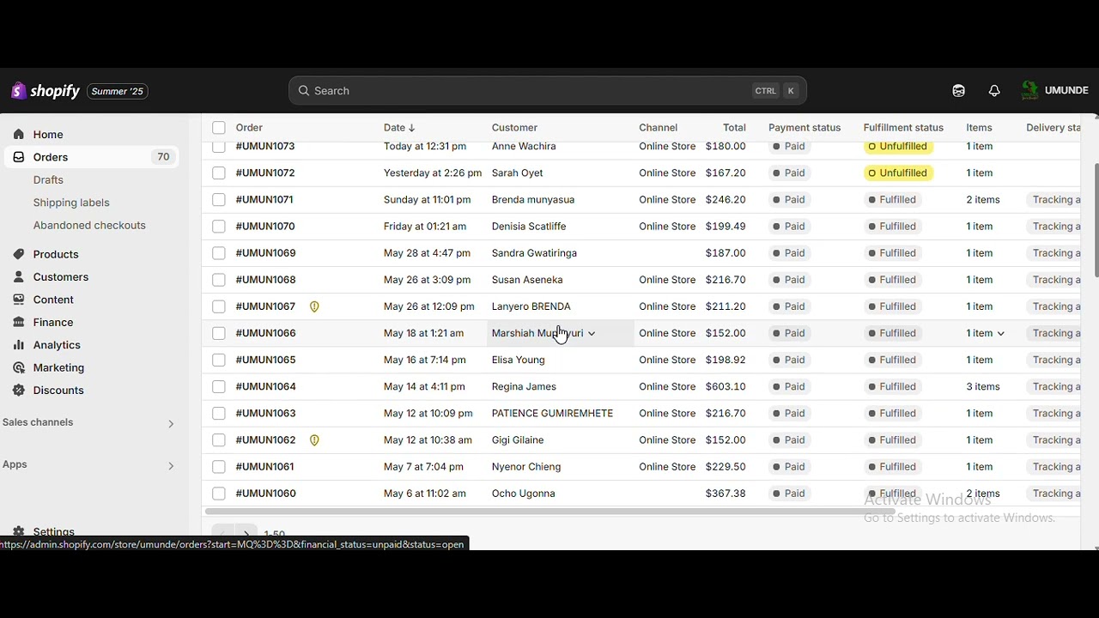Viewport: 1099px width, 618px height.
Task: Select the Orders inbox icon
Action: pyautogui.click(x=19, y=157)
